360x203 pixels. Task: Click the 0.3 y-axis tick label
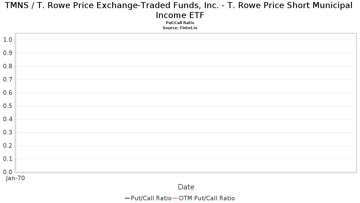[7, 132]
